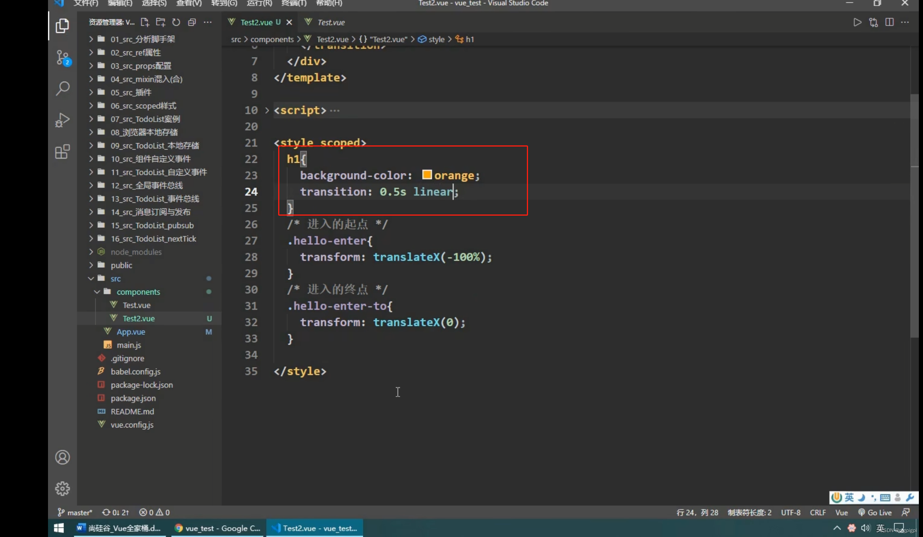Click the notifications icon in status bar
Screen dimensions: 923x537
click(x=906, y=512)
